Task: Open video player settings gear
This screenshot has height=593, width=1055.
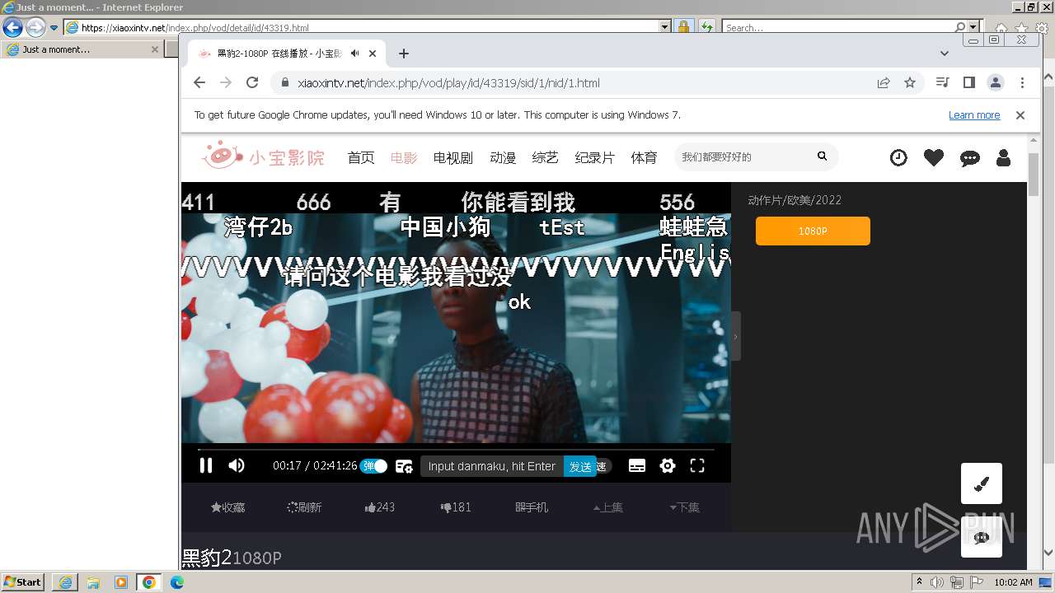Action: click(668, 466)
